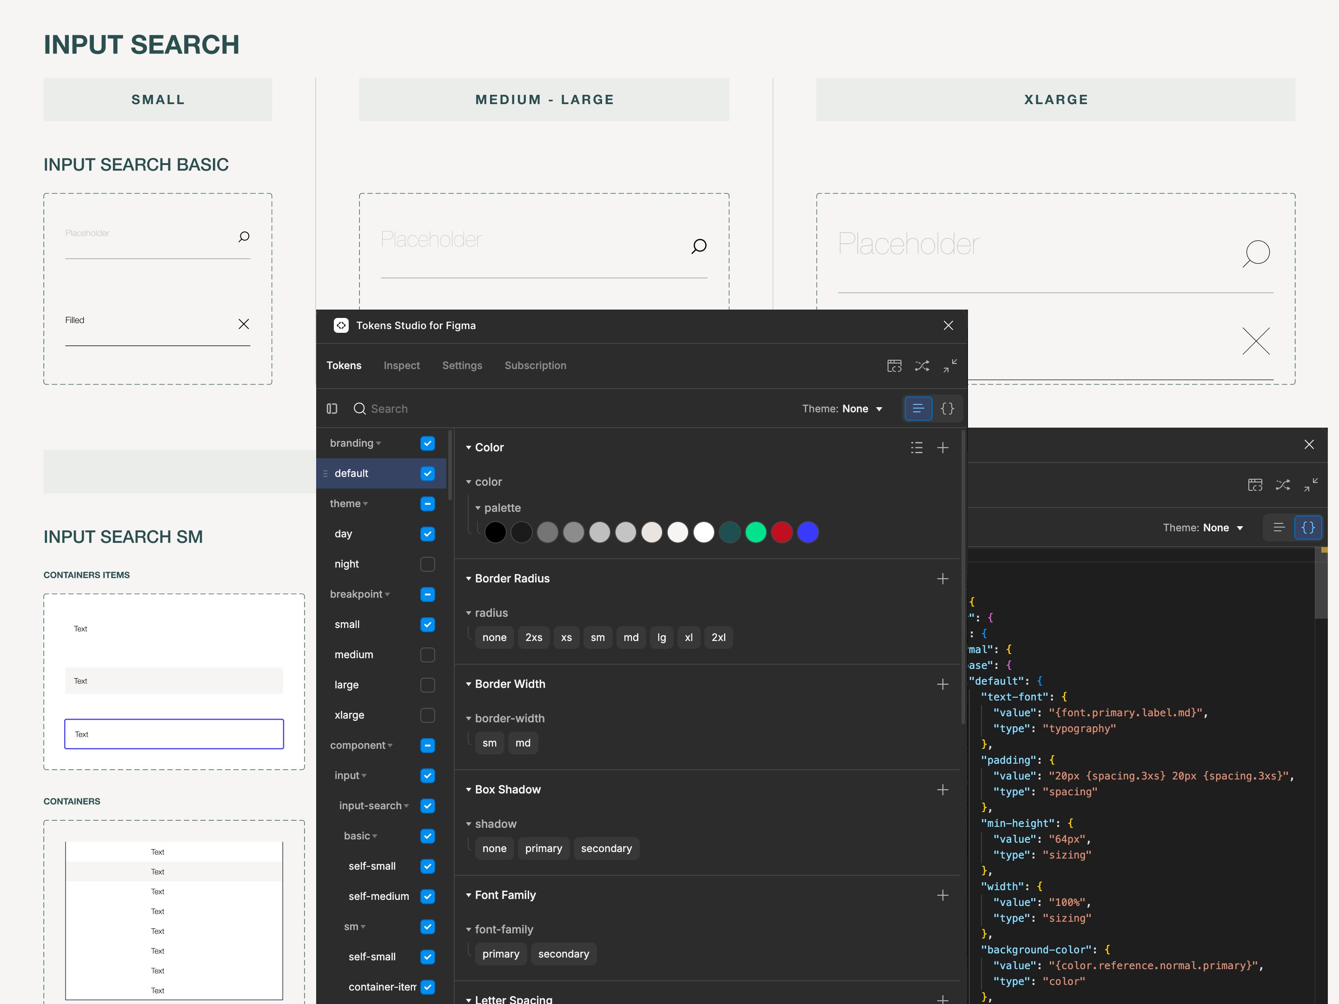Toggle the self-medium set checkbox
The image size is (1339, 1004).
427,896
